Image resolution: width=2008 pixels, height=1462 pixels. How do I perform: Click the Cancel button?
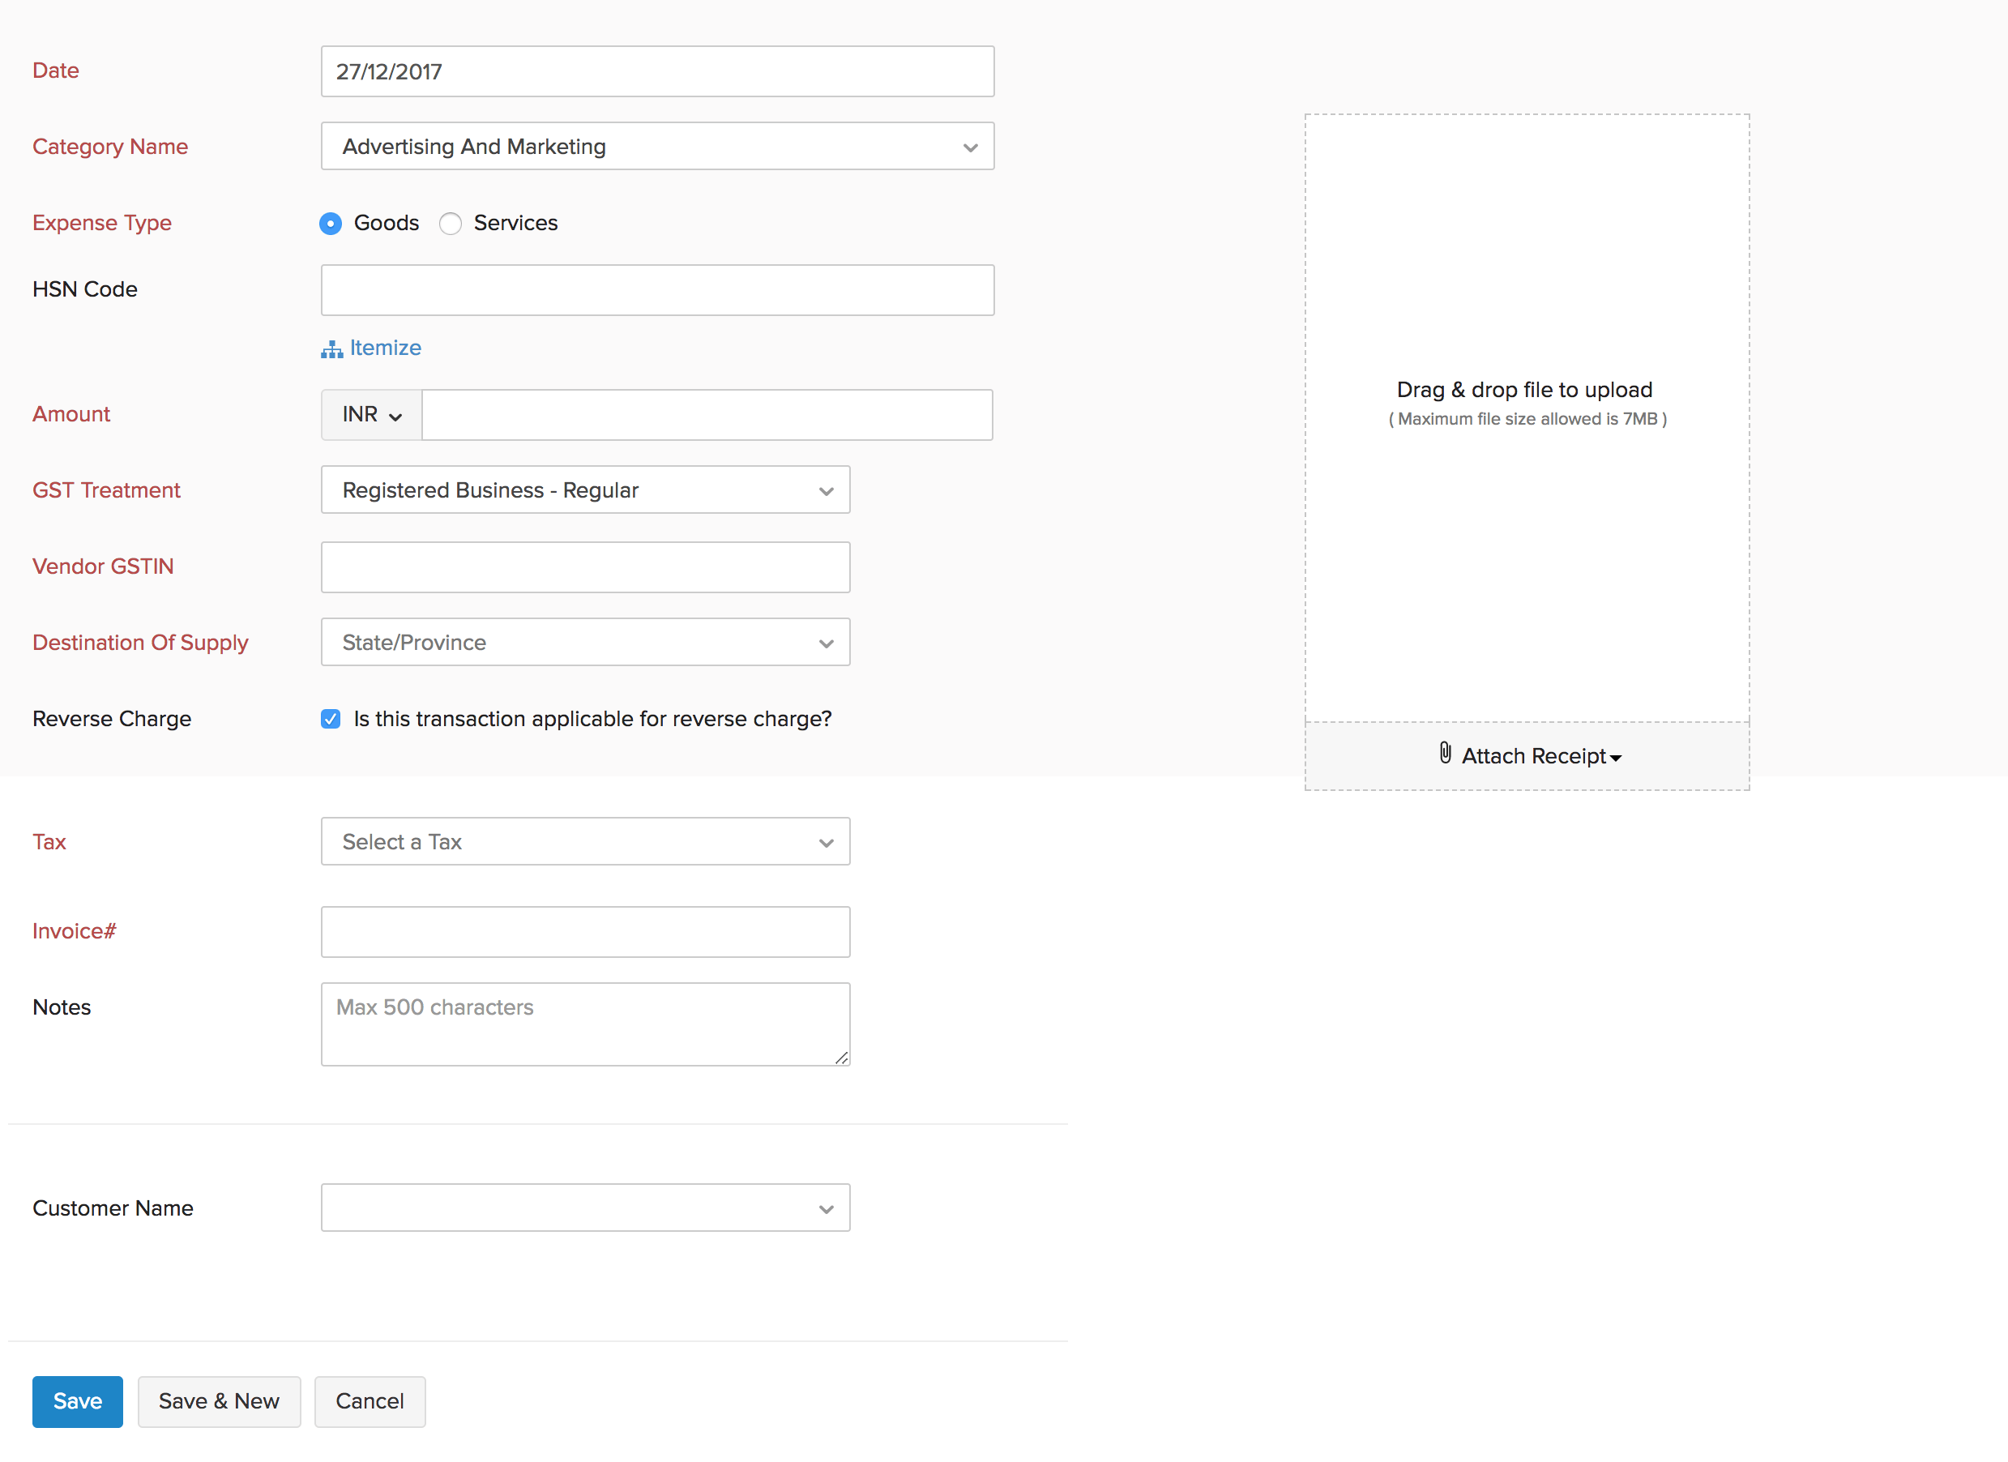point(370,1401)
